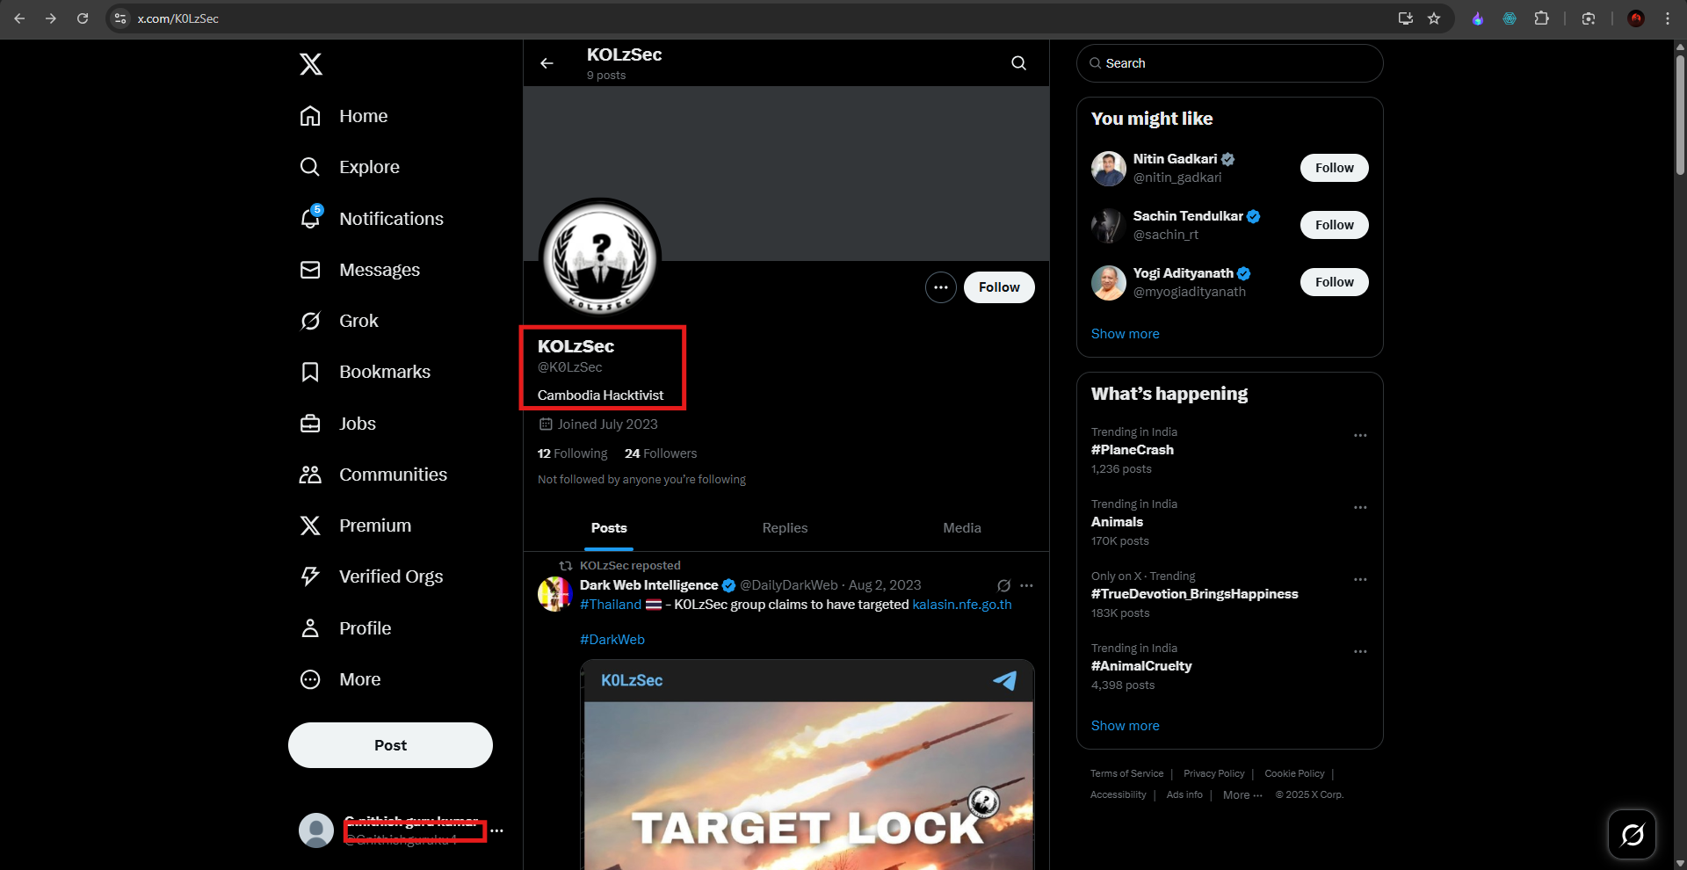This screenshot has height=870, width=1687.
Task: Open the account switcher menu dots
Action: pos(497,830)
